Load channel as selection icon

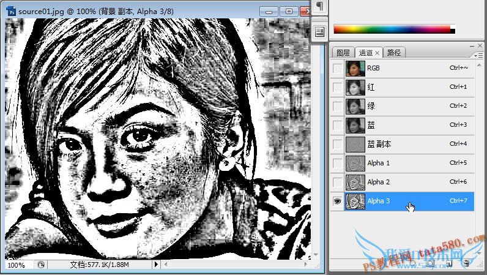click(x=414, y=263)
